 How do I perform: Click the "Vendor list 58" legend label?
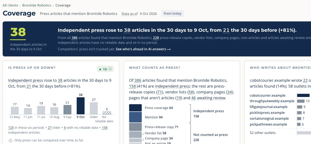(x=155, y=133)
